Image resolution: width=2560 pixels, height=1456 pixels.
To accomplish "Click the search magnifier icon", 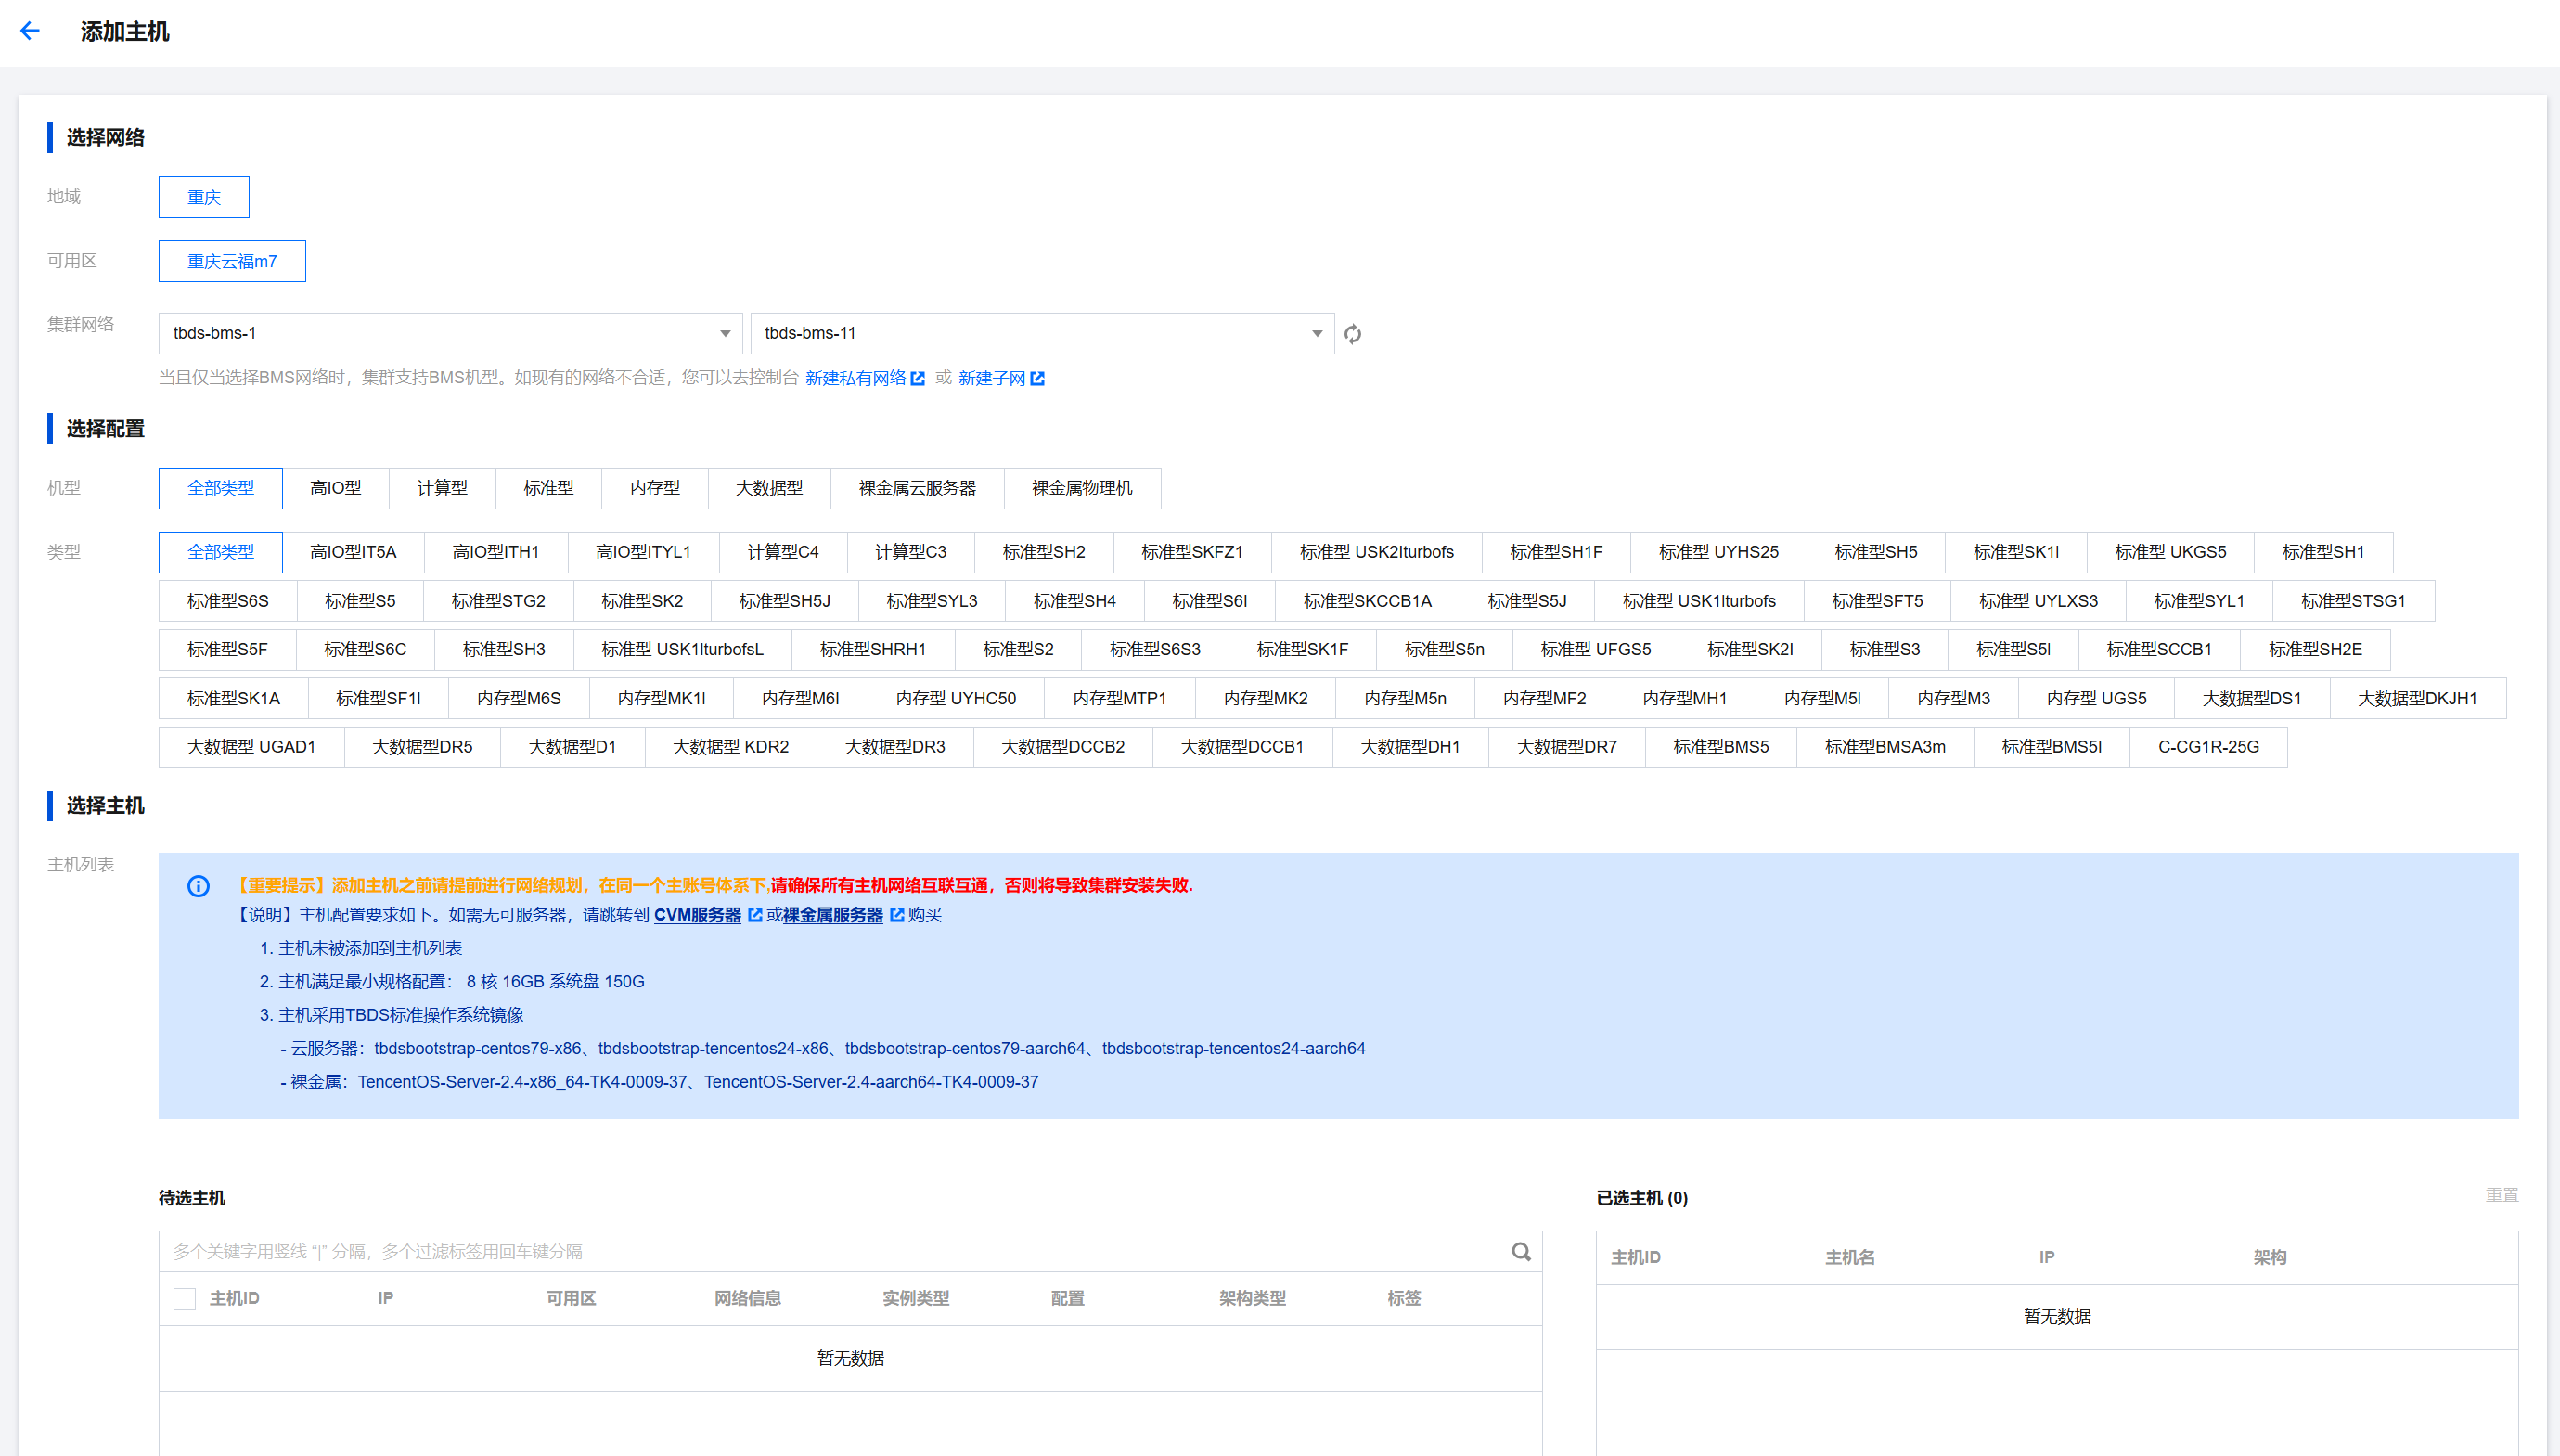I will pyautogui.click(x=1521, y=1251).
